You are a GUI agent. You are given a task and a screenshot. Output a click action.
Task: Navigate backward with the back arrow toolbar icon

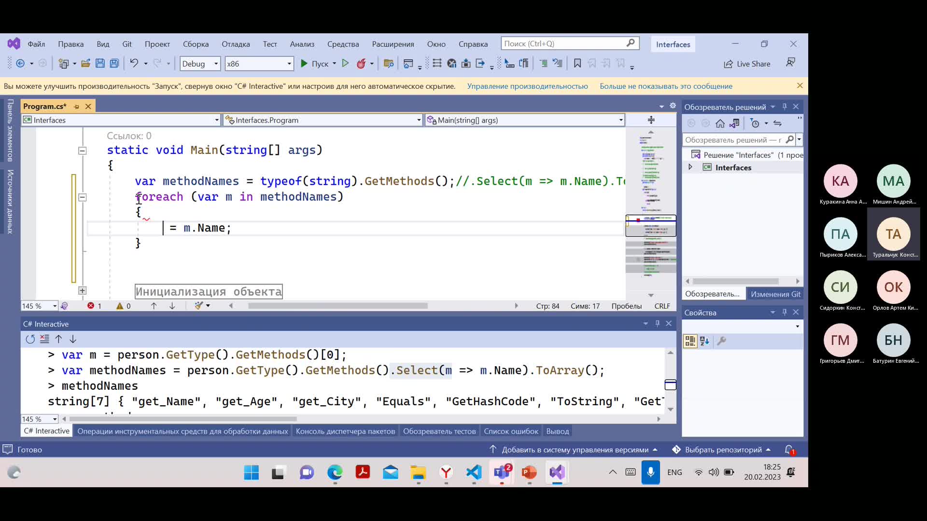click(20, 63)
